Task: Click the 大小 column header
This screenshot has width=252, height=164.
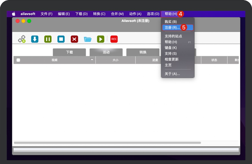Action: coord(116,60)
